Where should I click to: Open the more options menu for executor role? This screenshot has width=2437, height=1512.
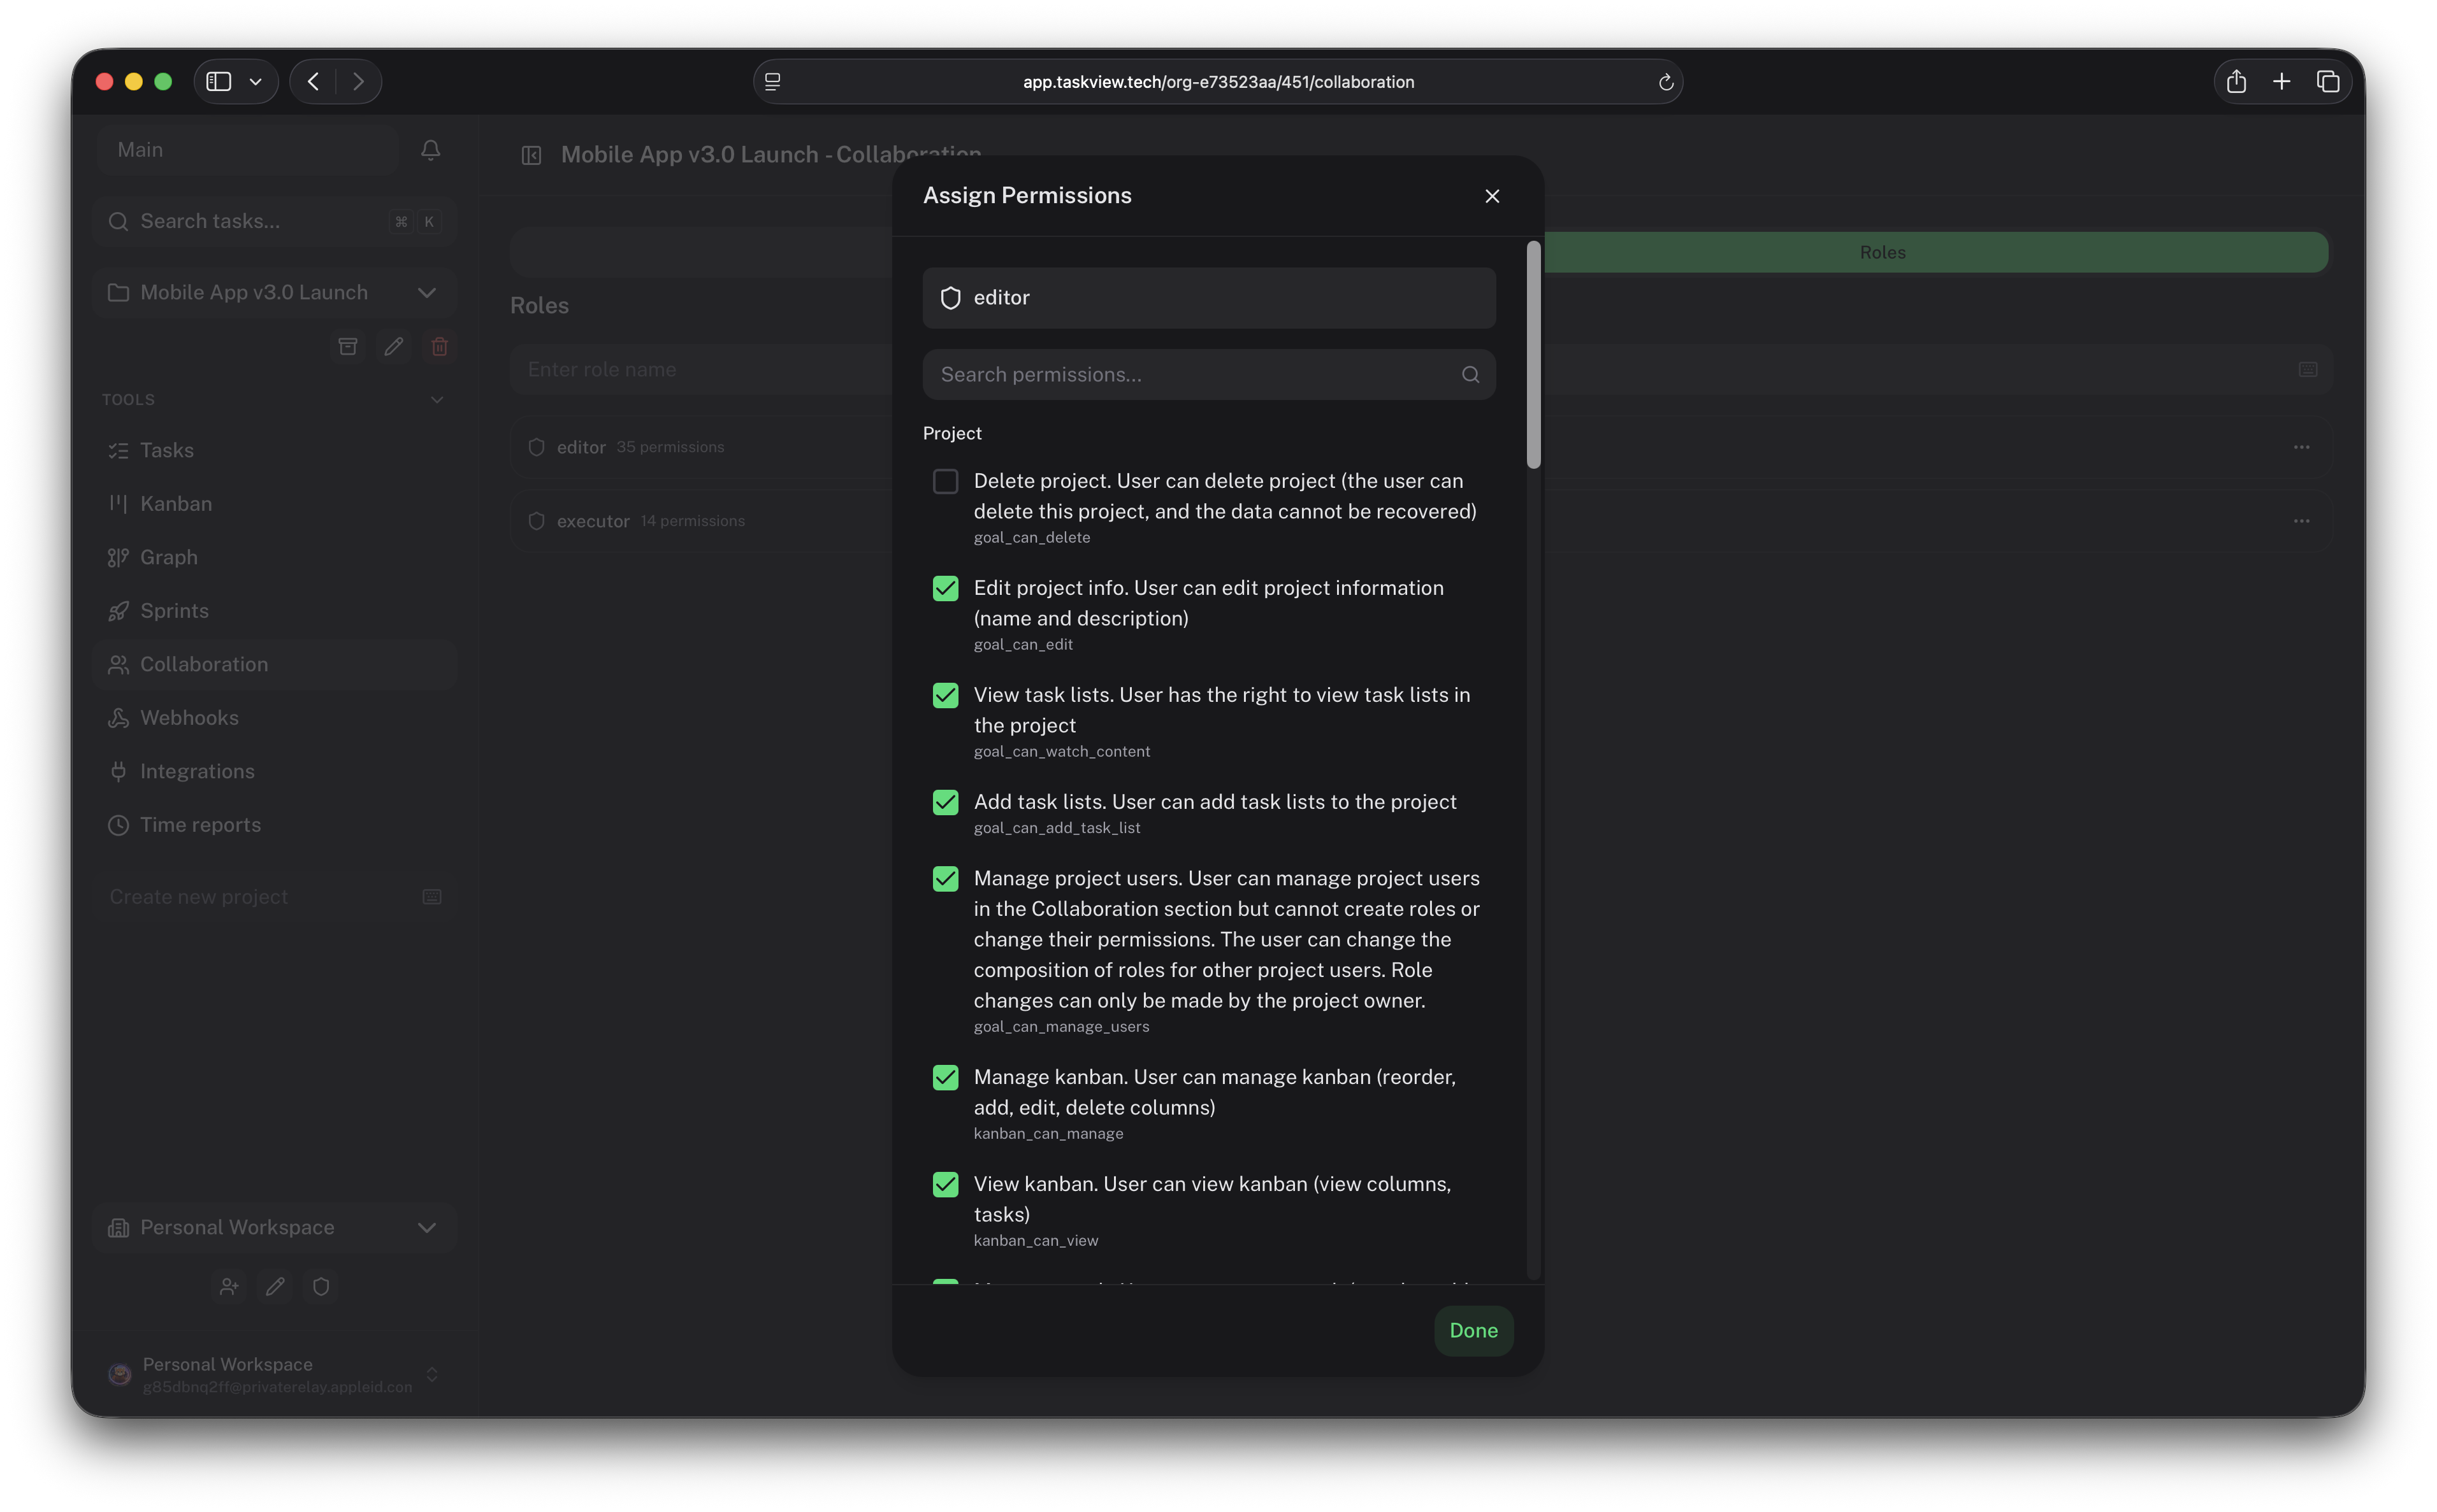click(2301, 521)
